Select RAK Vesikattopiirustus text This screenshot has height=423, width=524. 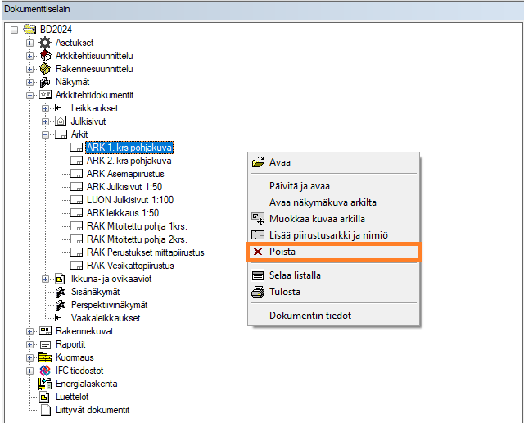[130, 266]
